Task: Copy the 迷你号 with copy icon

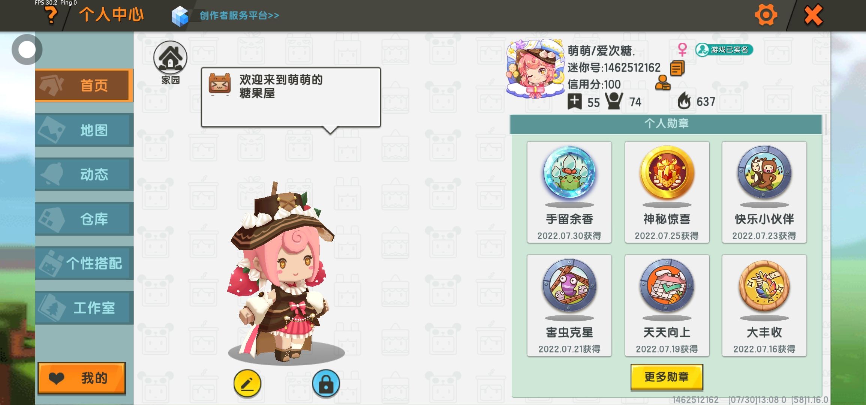Action: tap(677, 68)
